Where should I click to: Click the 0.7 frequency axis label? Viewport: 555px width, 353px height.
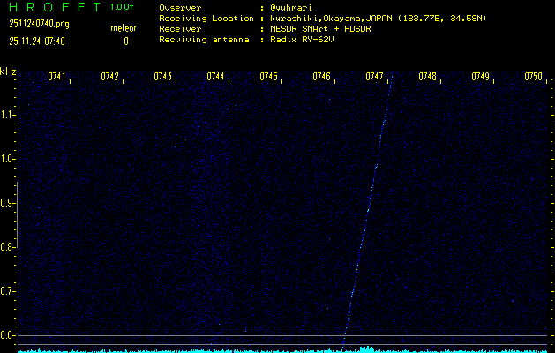point(8,291)
